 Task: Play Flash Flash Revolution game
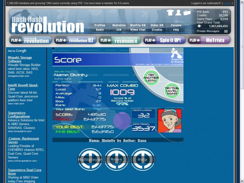tap(31, 40)
